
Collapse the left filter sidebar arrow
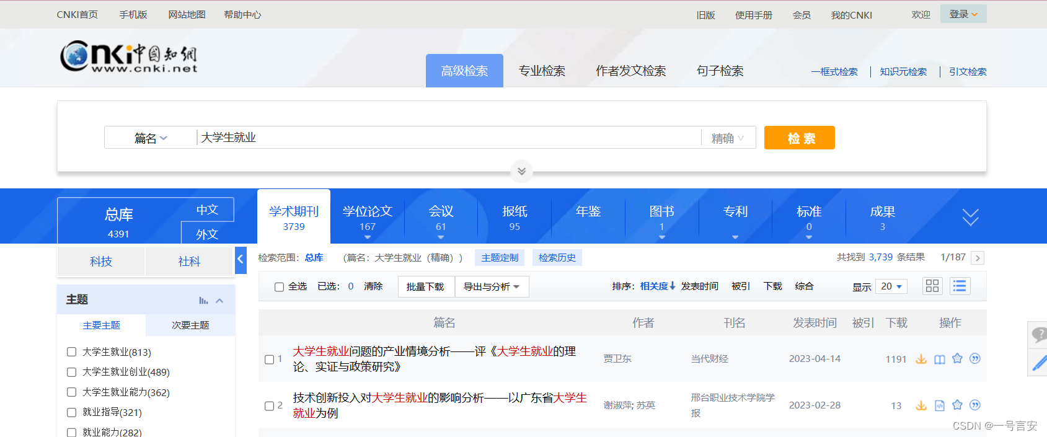pos(241,260)
